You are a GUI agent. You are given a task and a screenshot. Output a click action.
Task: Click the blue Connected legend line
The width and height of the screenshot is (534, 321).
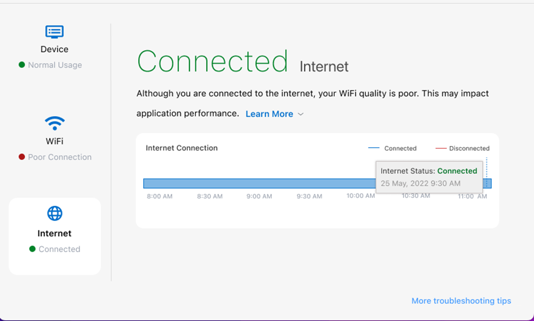(x=374, y=148)
